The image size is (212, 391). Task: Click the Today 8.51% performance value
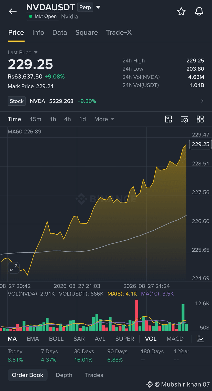[x=15, y=360]
